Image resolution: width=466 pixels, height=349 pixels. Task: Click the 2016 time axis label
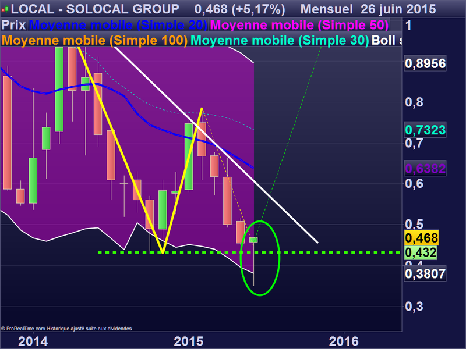coord(344,341)
